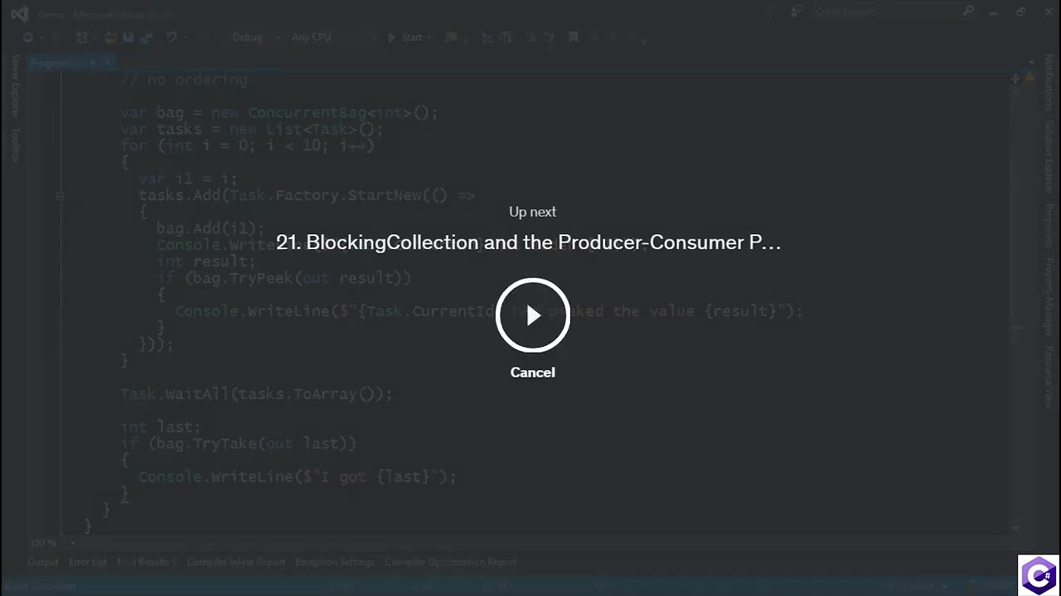Screen dimensions: 1061x596
Task: Click the Undo icon in Visual Studio toolbar
Action: tap(172, 37)
